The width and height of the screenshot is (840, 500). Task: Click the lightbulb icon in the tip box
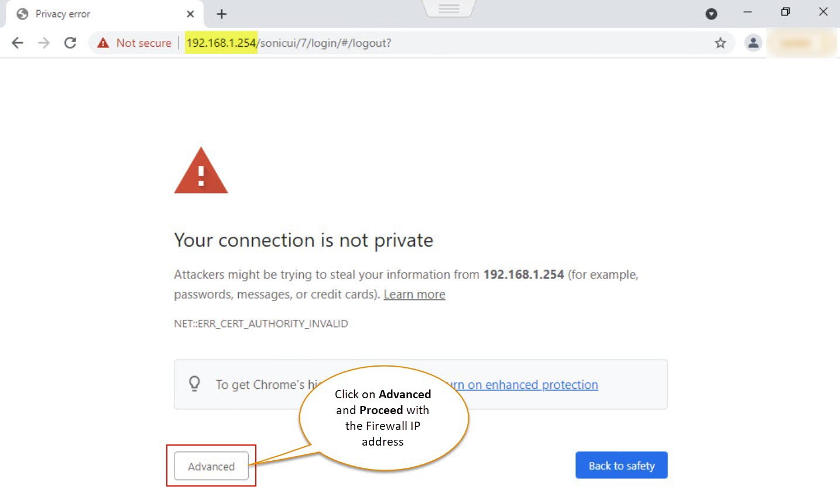(194, 384)
